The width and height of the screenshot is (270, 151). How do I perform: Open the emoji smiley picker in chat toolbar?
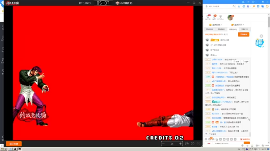point(206,139)
